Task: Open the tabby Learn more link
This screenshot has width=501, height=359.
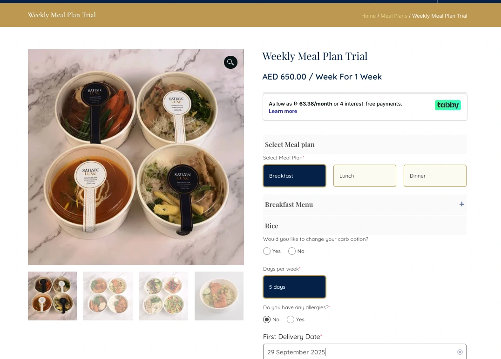Action: coord(283,111)
